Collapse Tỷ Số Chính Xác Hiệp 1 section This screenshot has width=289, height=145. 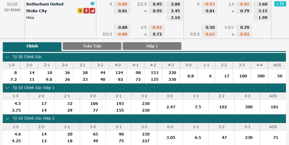tap(7, 88)
